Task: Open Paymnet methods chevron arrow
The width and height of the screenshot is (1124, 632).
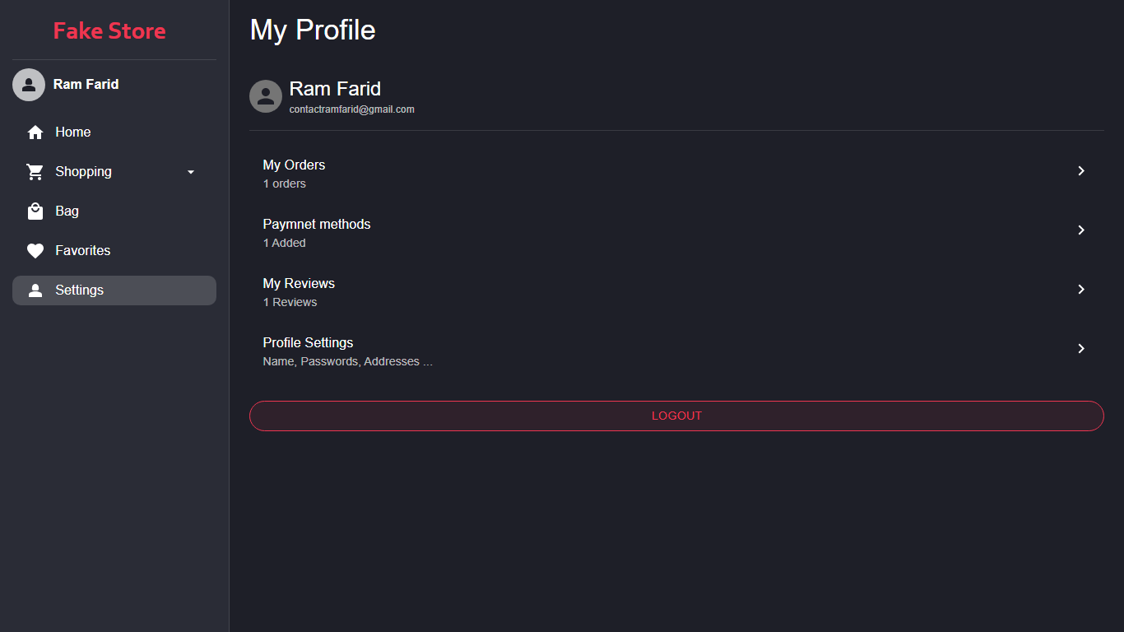Action: pos(1081,230)
